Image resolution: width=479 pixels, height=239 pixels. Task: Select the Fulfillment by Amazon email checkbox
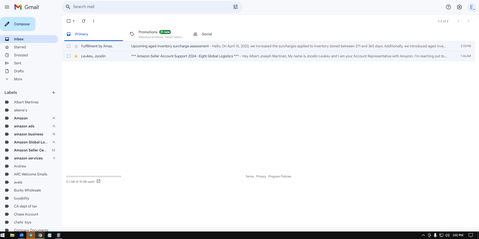(x=69, y=46)
